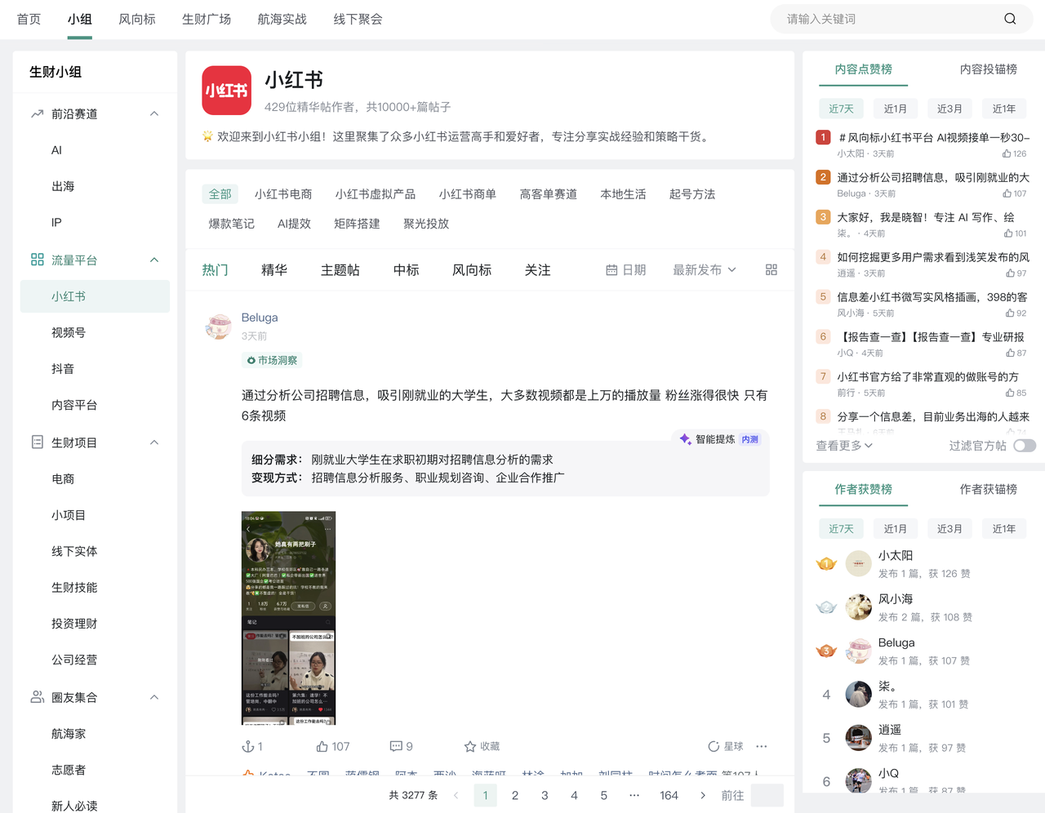Open the 风向标 top navigation tab
Viewport: 1045px width, 813px height.
click(137, 19)
